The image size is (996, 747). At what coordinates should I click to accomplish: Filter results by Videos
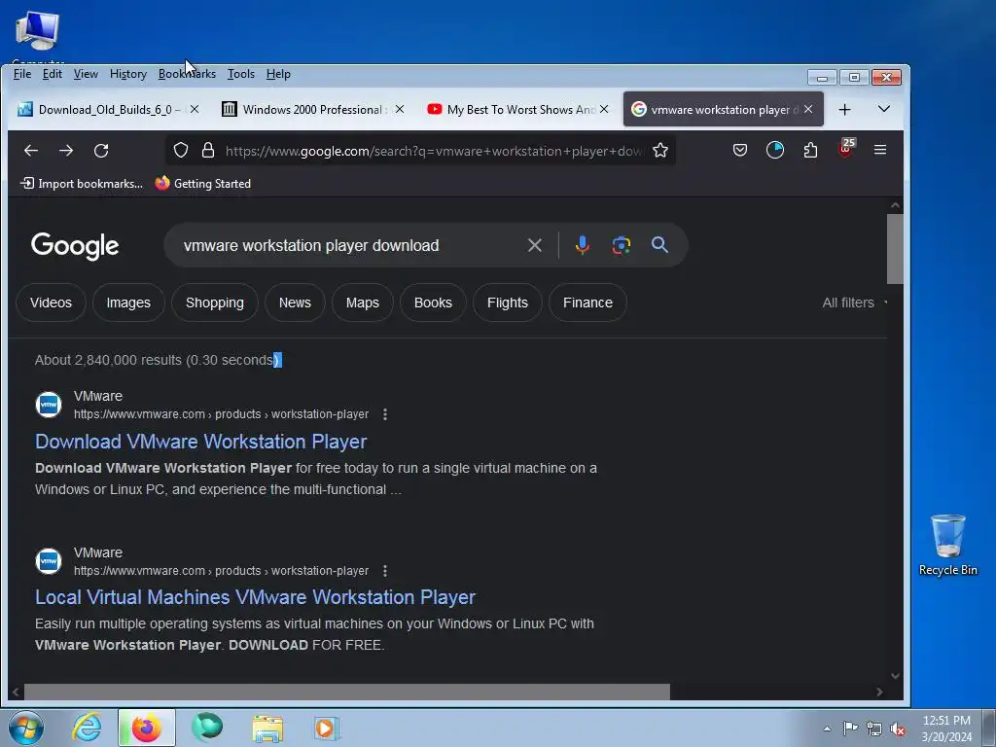tap(51, 302)
